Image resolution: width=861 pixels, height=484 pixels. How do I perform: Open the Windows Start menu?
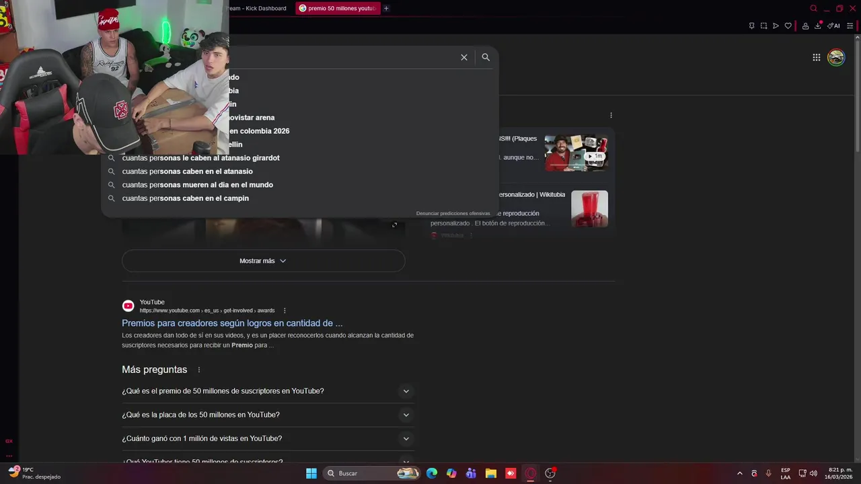[311, 473]
